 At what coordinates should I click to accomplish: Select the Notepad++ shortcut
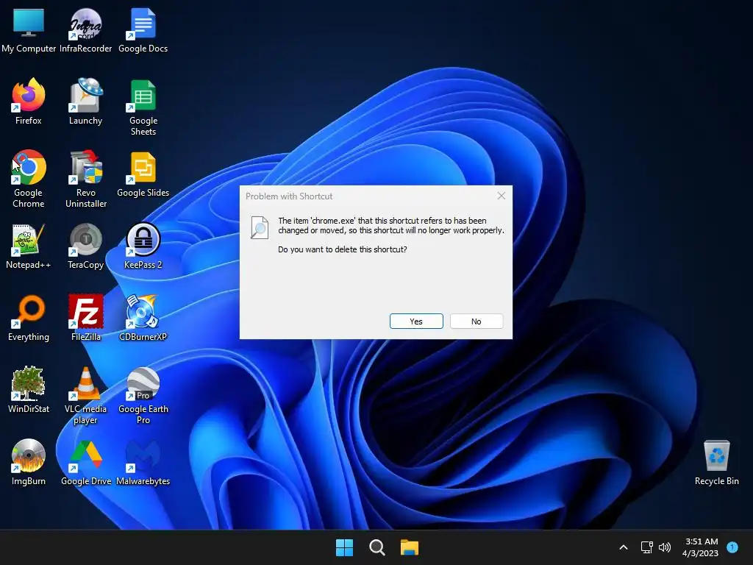coord(29,246)
